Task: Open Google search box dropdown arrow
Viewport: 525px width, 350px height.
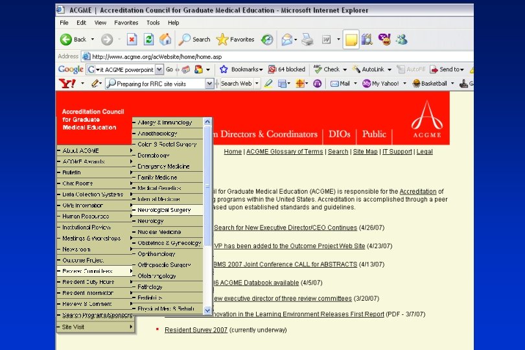Action: (159, 69)
